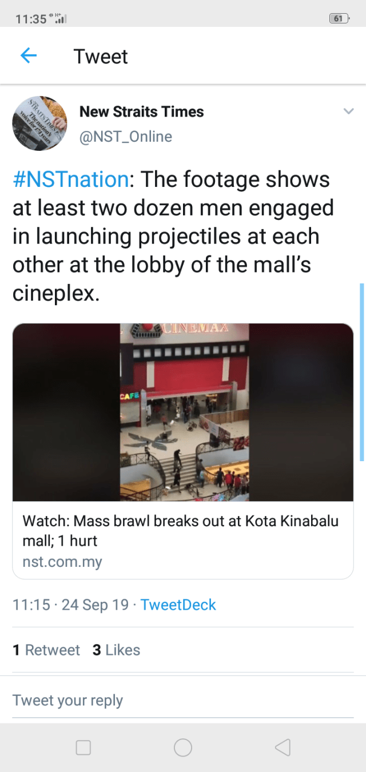Tap Android recent apps square button
The height and width of the screenshot is (772, 366).
83,747
